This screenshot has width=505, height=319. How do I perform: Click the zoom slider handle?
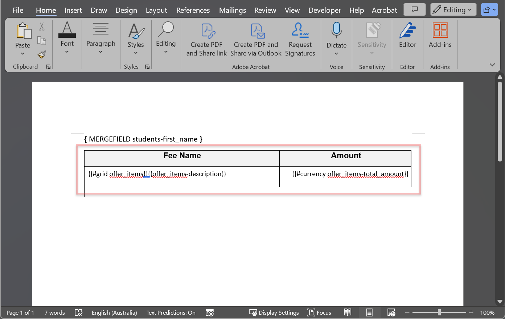point(439,312)
